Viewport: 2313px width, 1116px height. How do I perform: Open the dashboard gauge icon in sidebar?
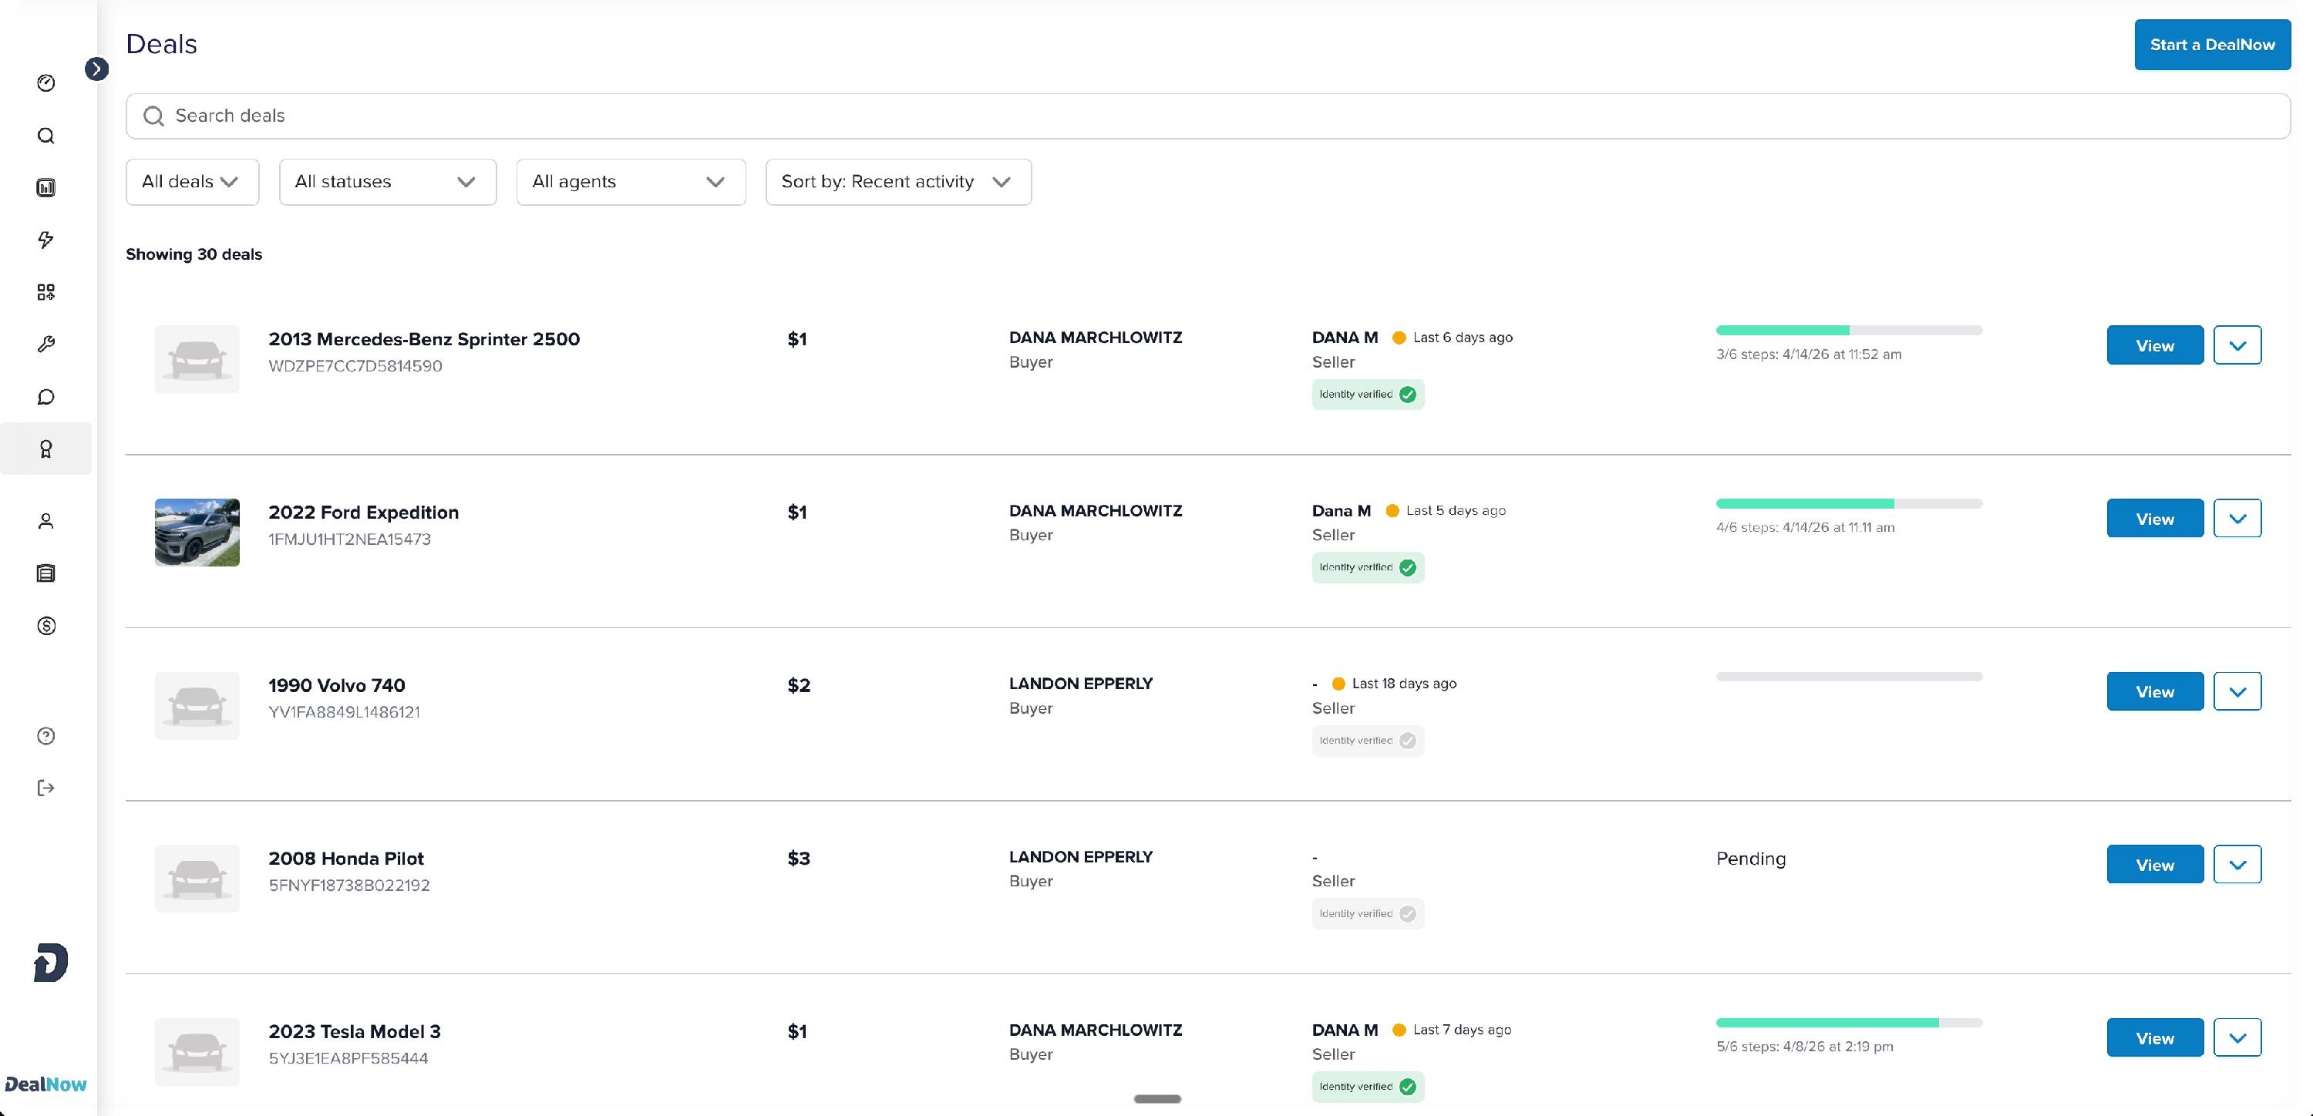point(45,83)
